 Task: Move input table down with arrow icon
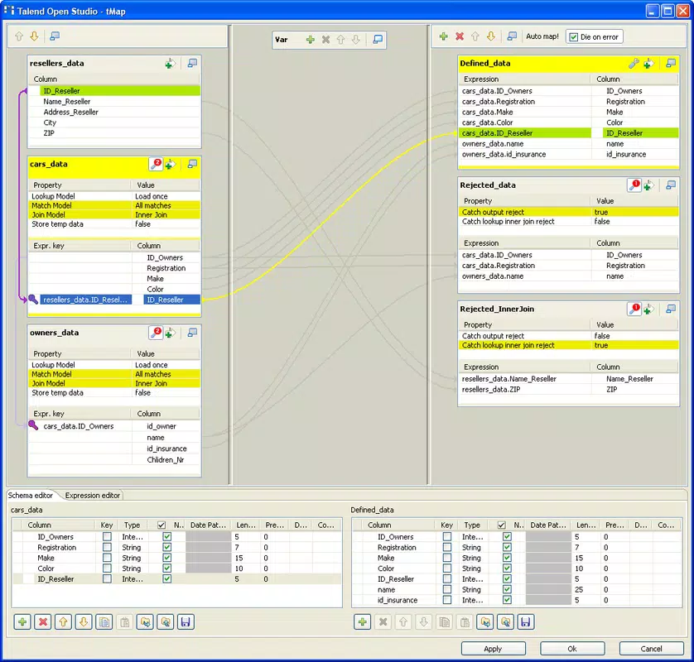(x=34, y=36)
